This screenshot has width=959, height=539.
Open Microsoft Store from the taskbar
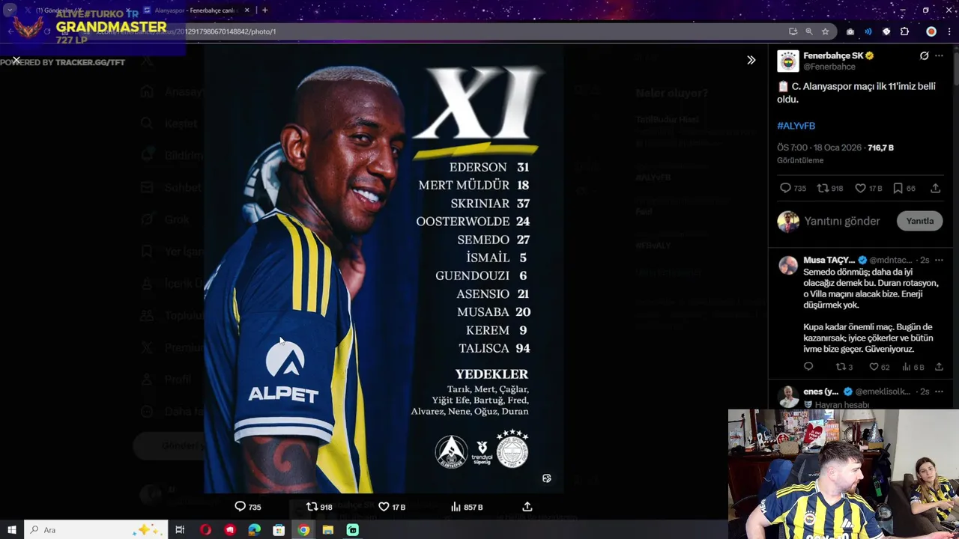pyautogui.click(x=279, y=530)
